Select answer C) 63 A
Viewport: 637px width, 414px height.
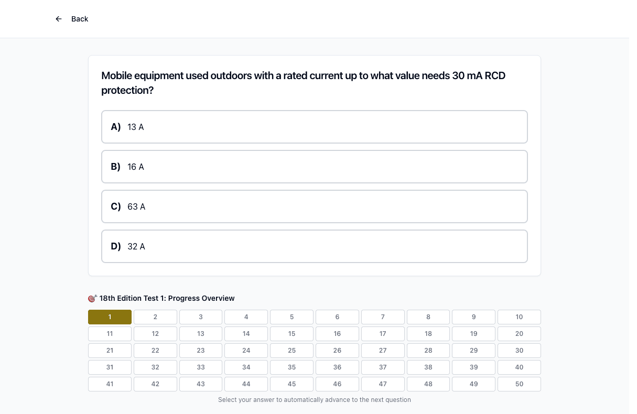tap(315, 206)
